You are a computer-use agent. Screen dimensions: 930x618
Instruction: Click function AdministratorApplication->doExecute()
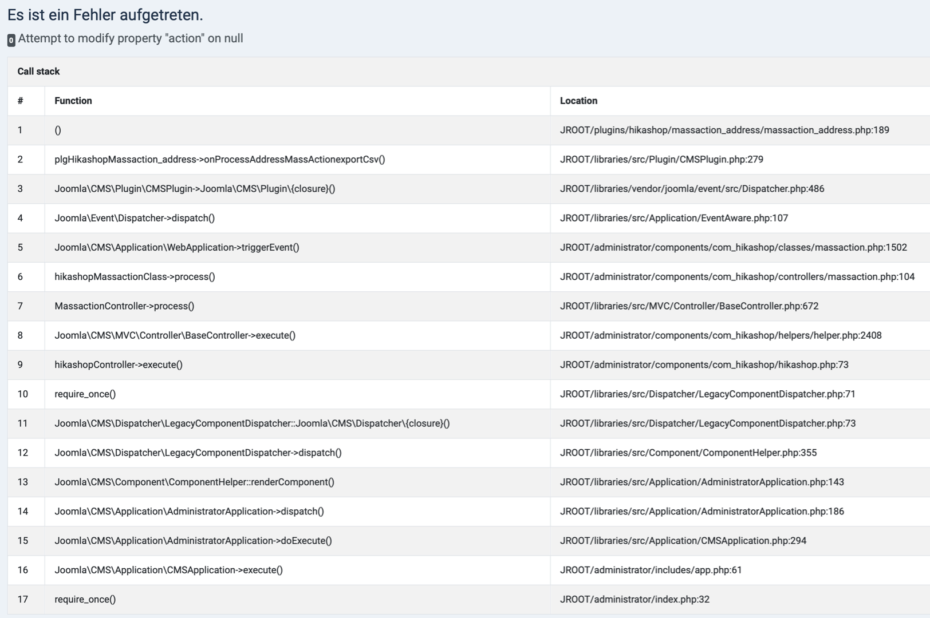click(193, 540)
